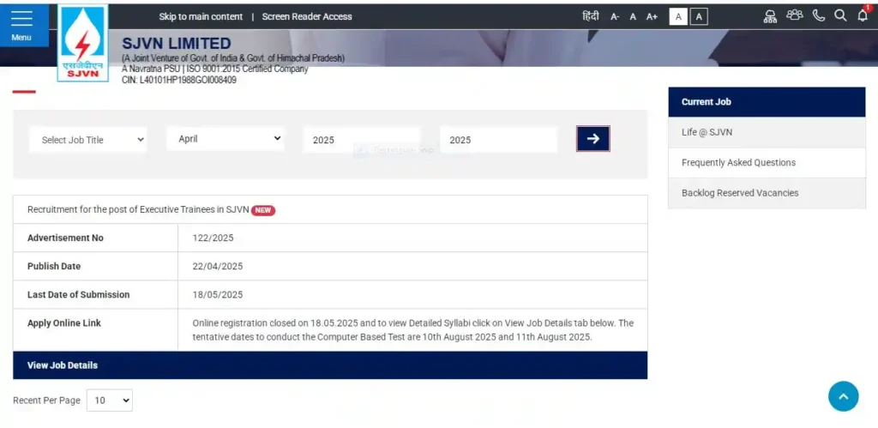
Task: Click the Executive Trainees recruitment title
Action: point(138,209)
